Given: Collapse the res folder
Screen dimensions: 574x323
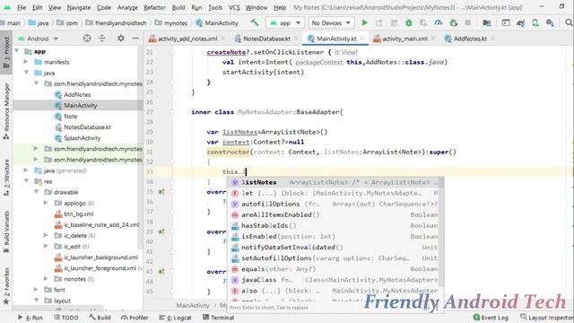Looking at the screenshot, I should point(26,181).
